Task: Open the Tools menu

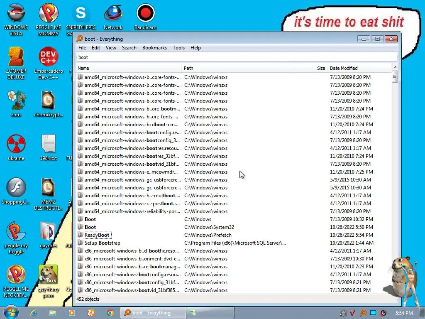Action: [178, 48]
